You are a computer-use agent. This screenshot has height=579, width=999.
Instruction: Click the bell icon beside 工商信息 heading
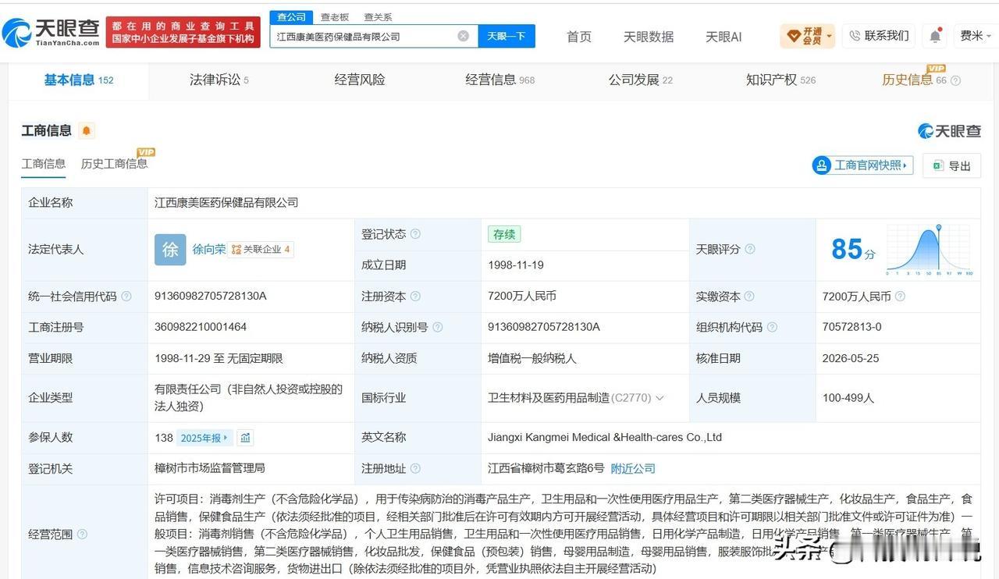[x=87, y=131]
